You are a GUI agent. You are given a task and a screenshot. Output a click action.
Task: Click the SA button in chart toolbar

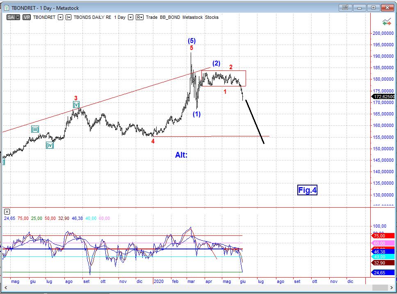click(11, 17)
